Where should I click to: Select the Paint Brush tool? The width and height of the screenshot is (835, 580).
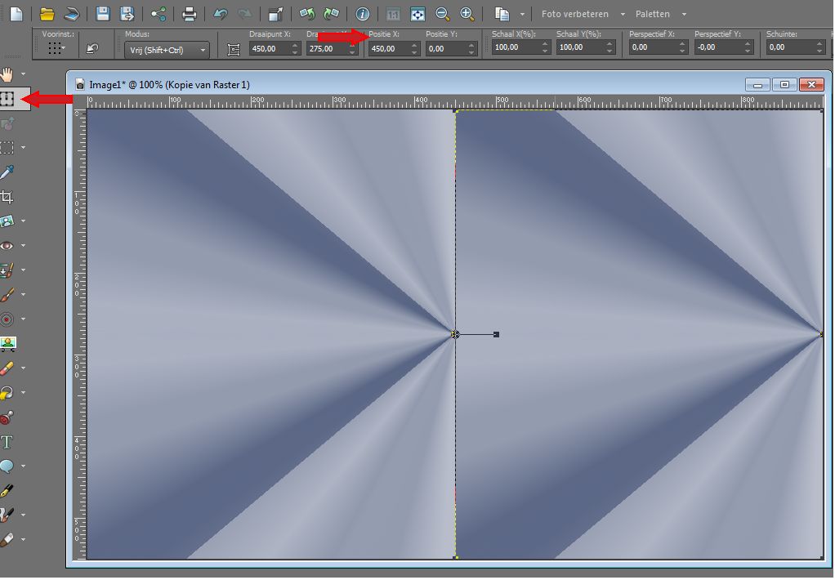(x=7, y=295)
